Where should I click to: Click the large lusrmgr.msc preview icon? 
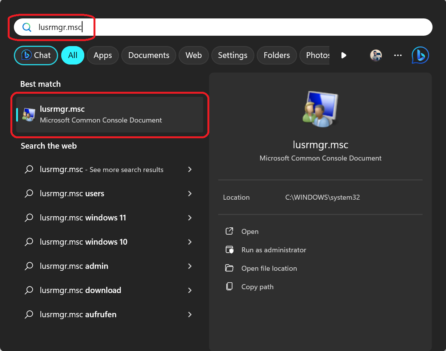320,109
